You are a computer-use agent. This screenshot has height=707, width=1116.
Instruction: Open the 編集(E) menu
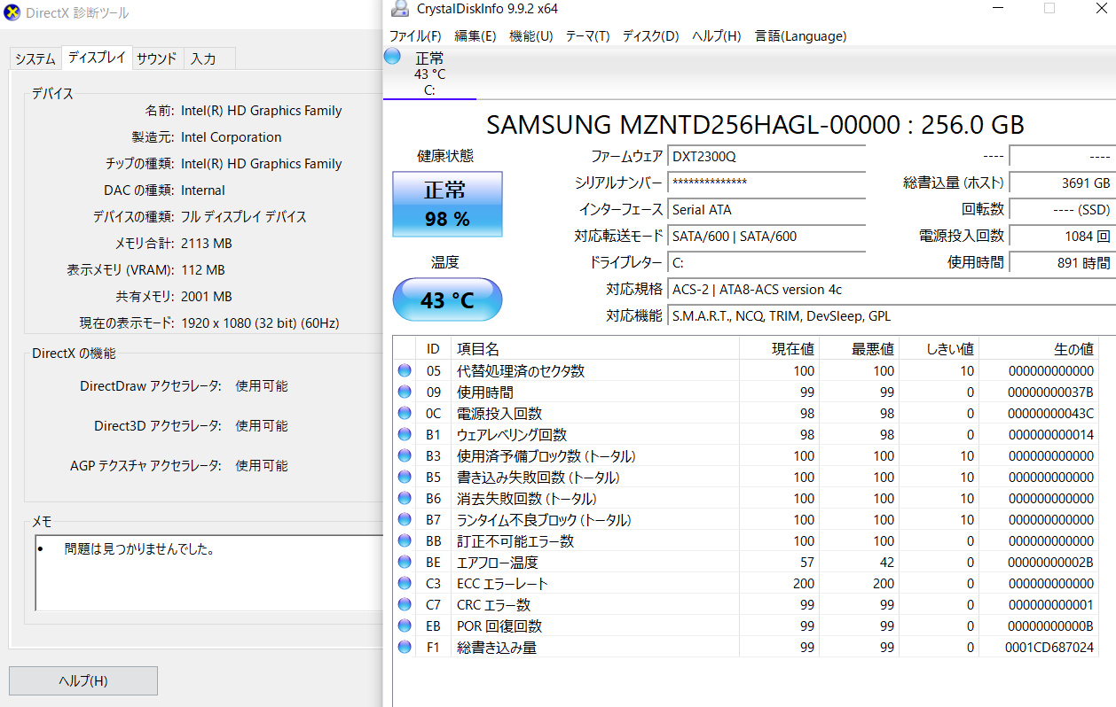point(475,36)
